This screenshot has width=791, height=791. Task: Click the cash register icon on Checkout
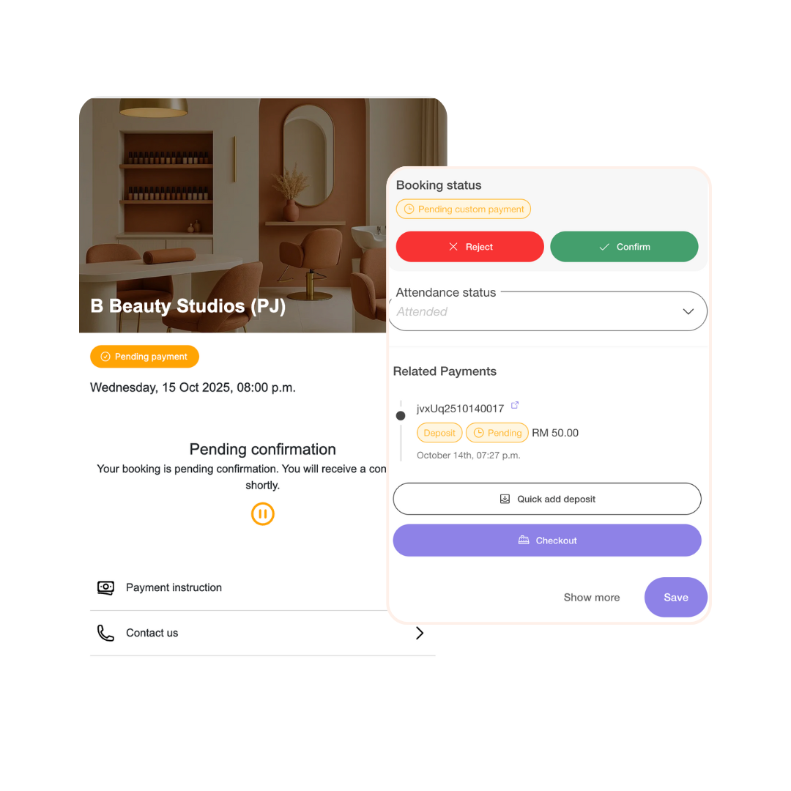[x=524, y=541]
